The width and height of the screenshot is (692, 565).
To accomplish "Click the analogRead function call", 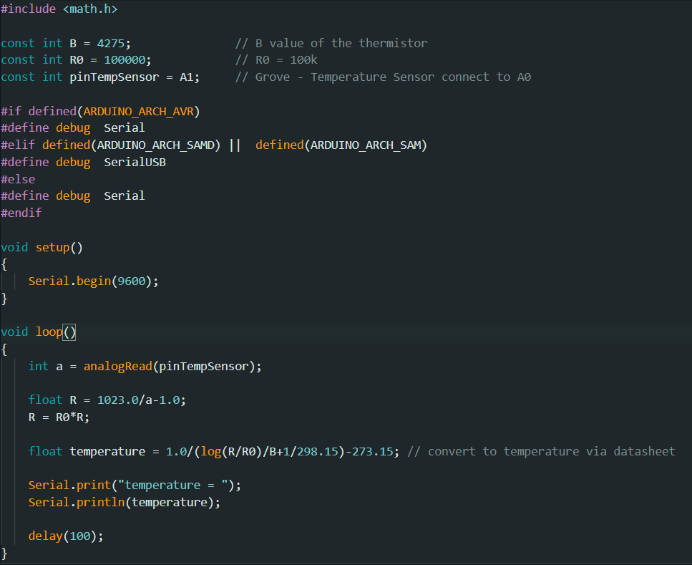I will pyautogui.click(x=117, y=366).
